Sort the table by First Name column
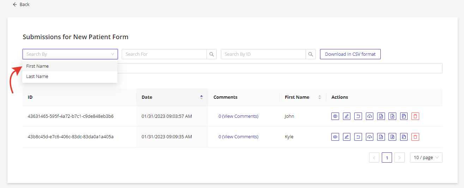The image size is (464, 188). (320, 97)
